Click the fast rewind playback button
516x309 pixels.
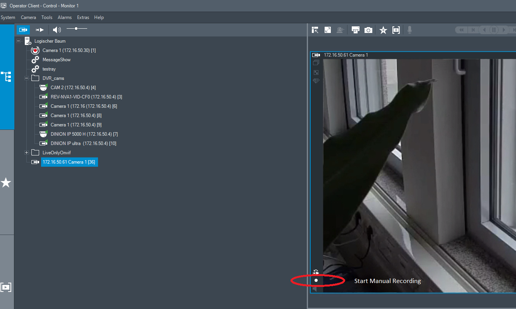(x=461, y=30)
